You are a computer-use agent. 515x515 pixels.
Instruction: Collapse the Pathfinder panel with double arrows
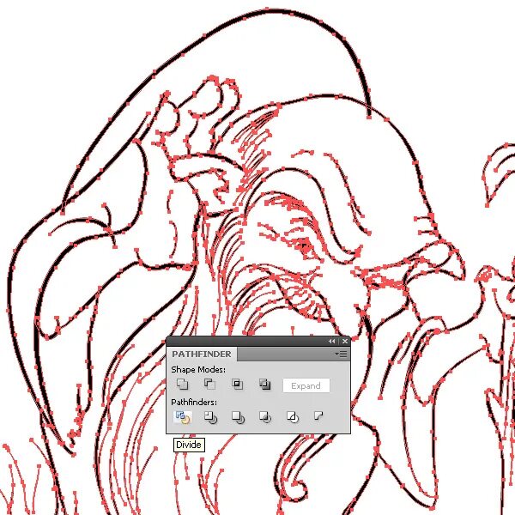[x=331, y=342]
